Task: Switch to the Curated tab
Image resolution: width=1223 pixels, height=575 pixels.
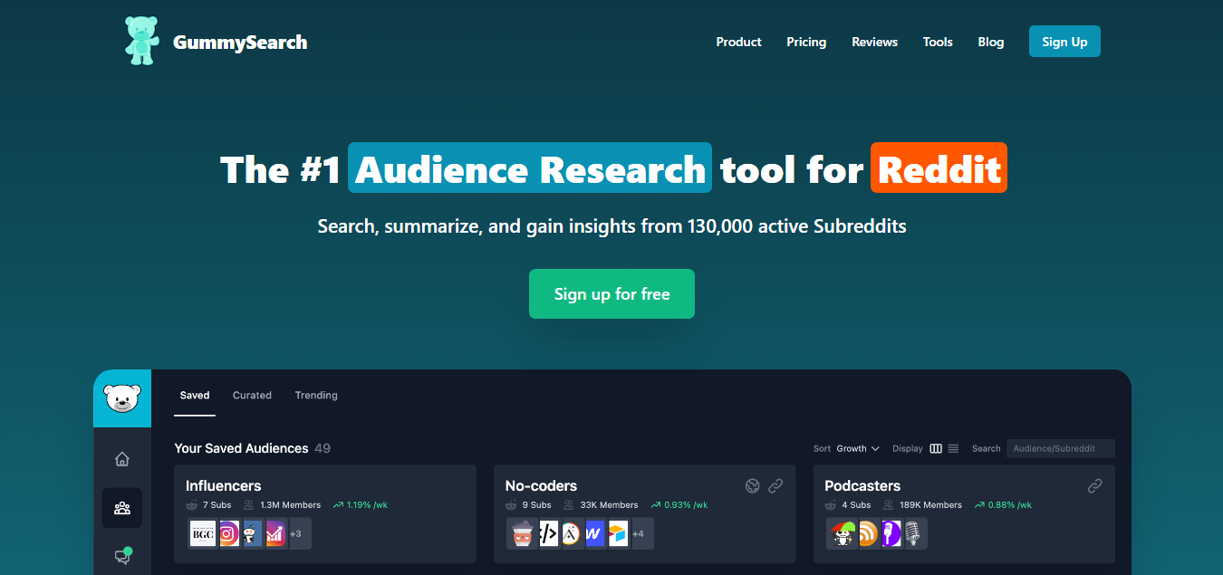Action: [x=252, y=395]
